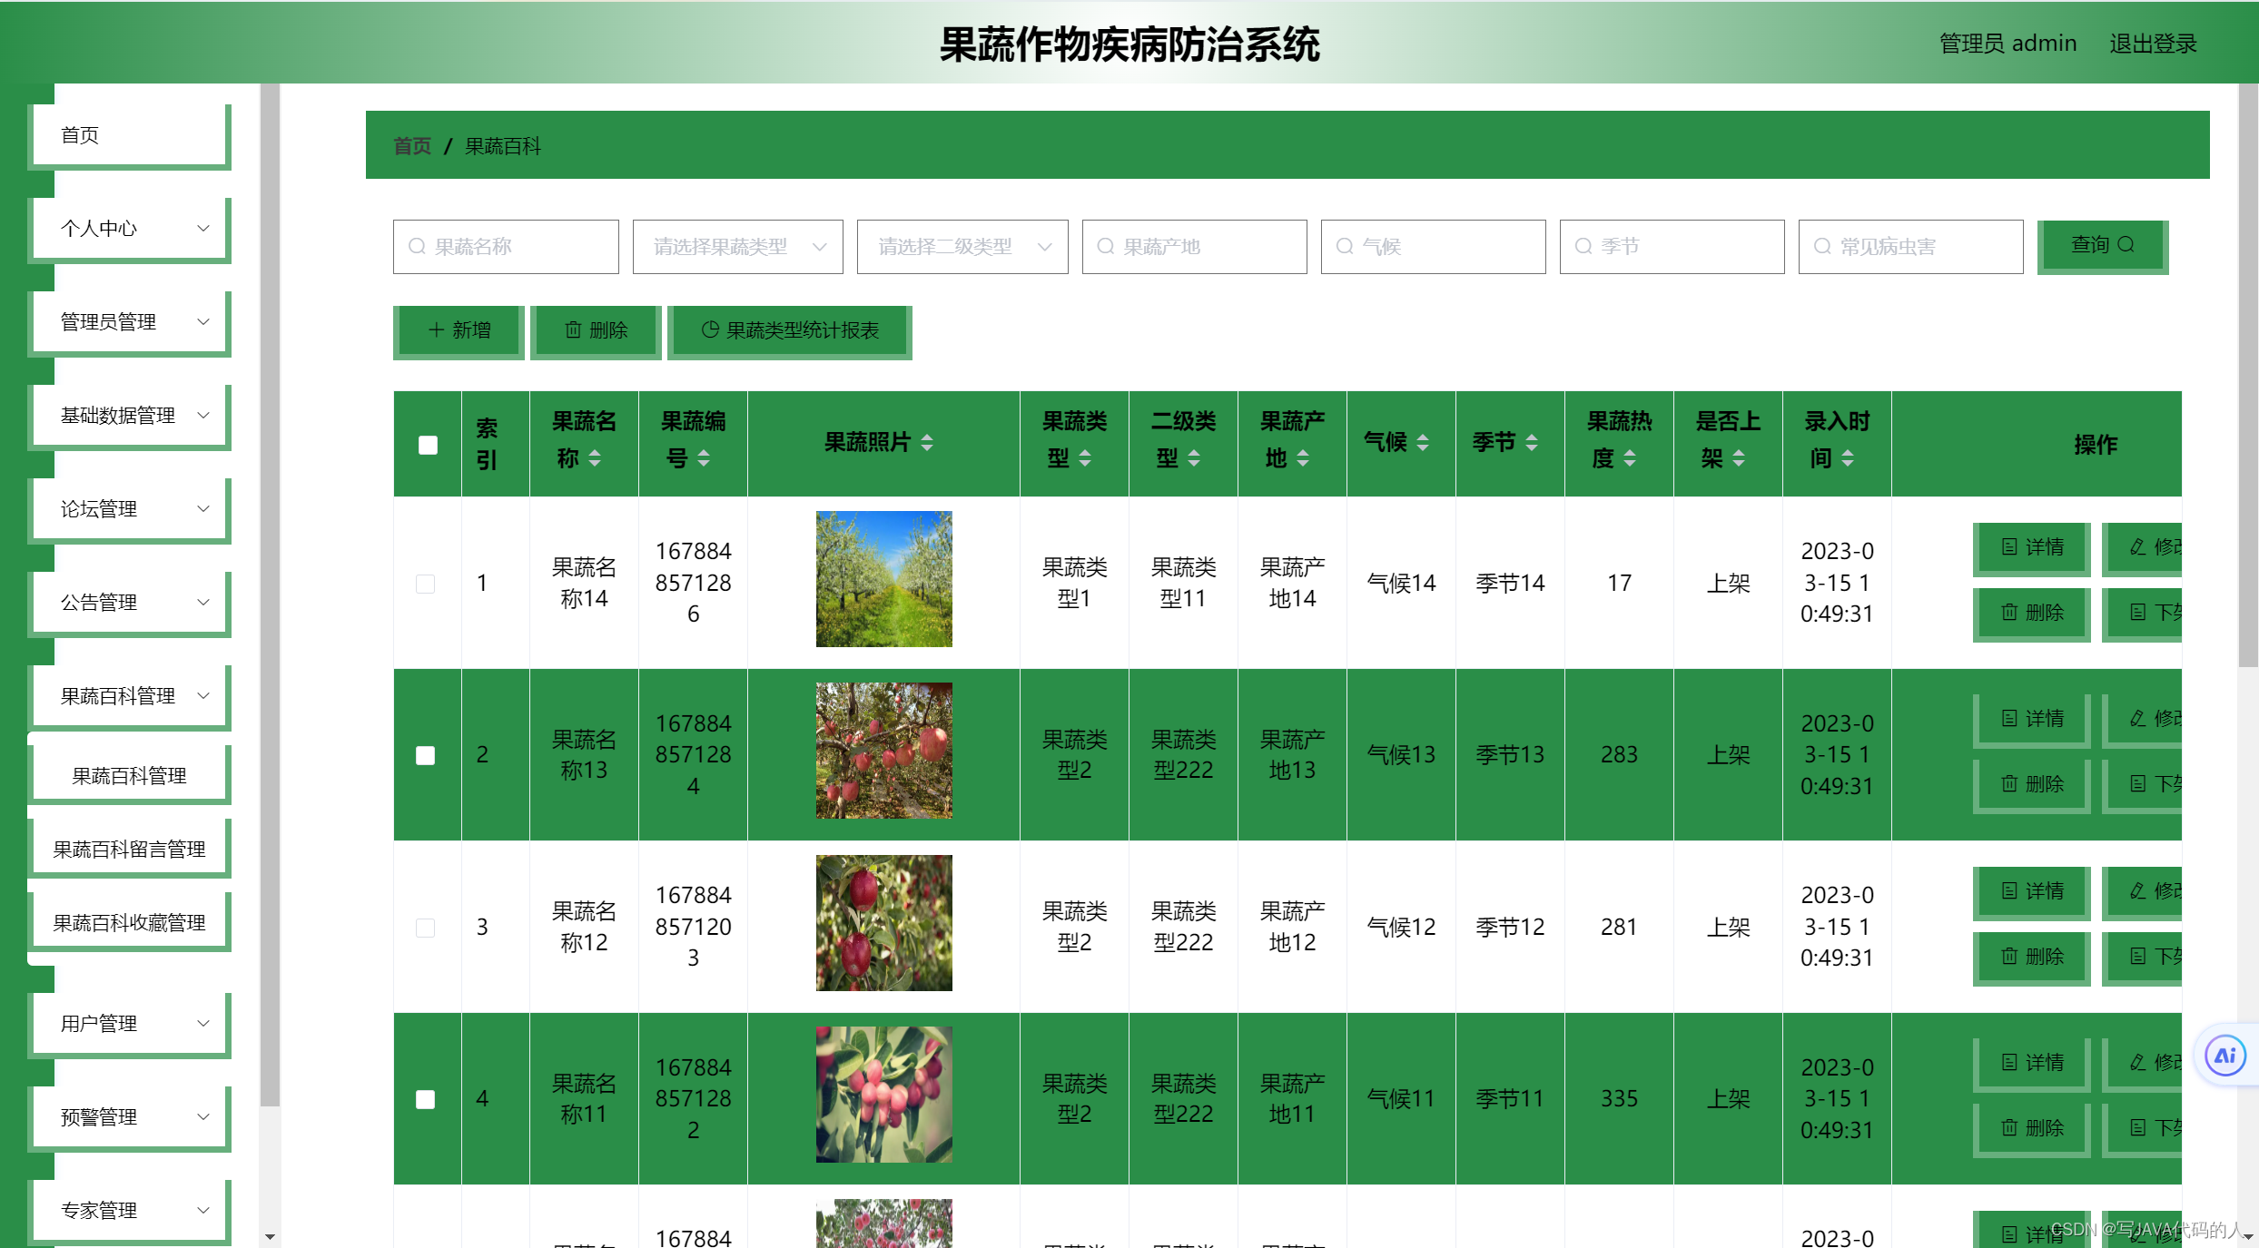Click 管理员 admin user label

pos(2007,44)
